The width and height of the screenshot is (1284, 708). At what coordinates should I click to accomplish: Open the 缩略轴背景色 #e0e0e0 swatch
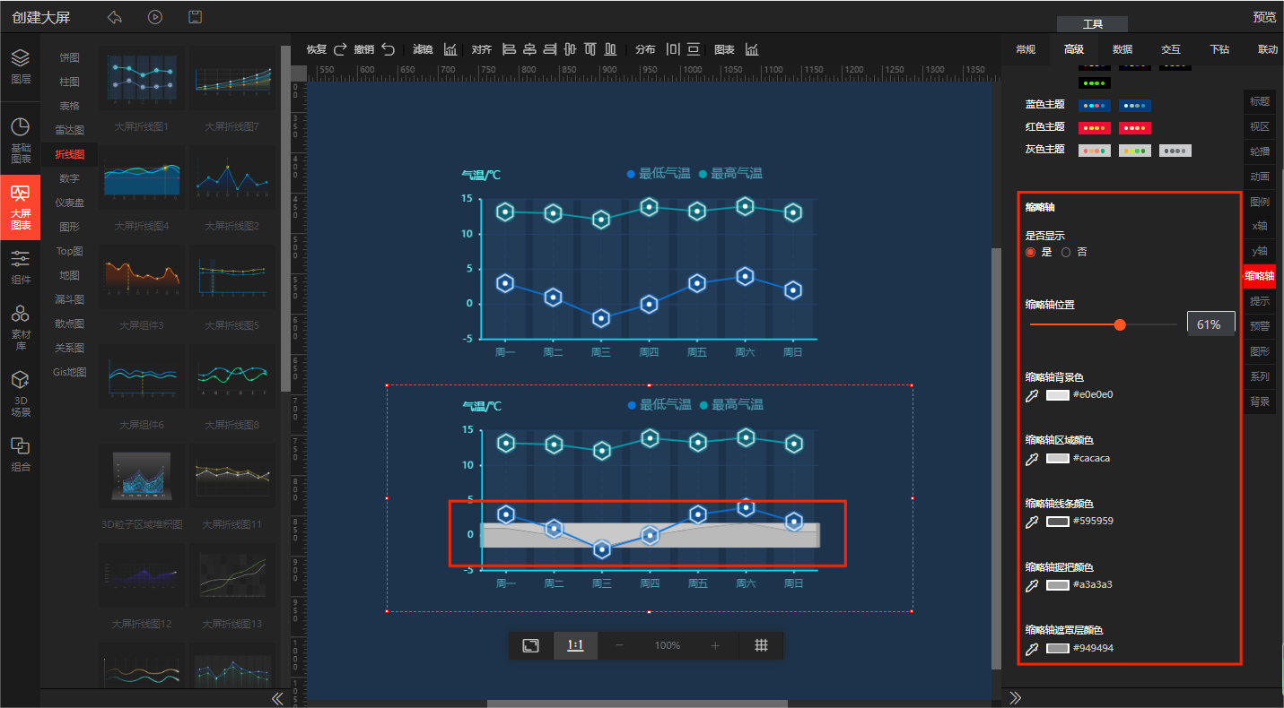point(1058,395)
